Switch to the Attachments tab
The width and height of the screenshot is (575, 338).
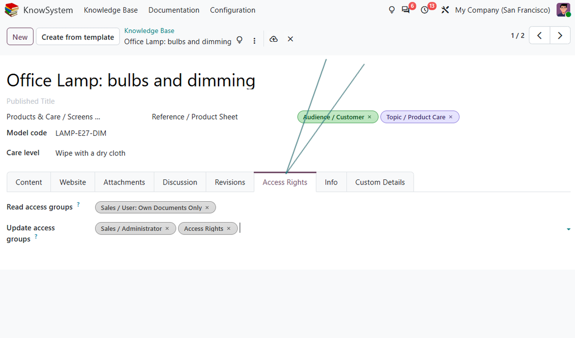tap(124, 182)
